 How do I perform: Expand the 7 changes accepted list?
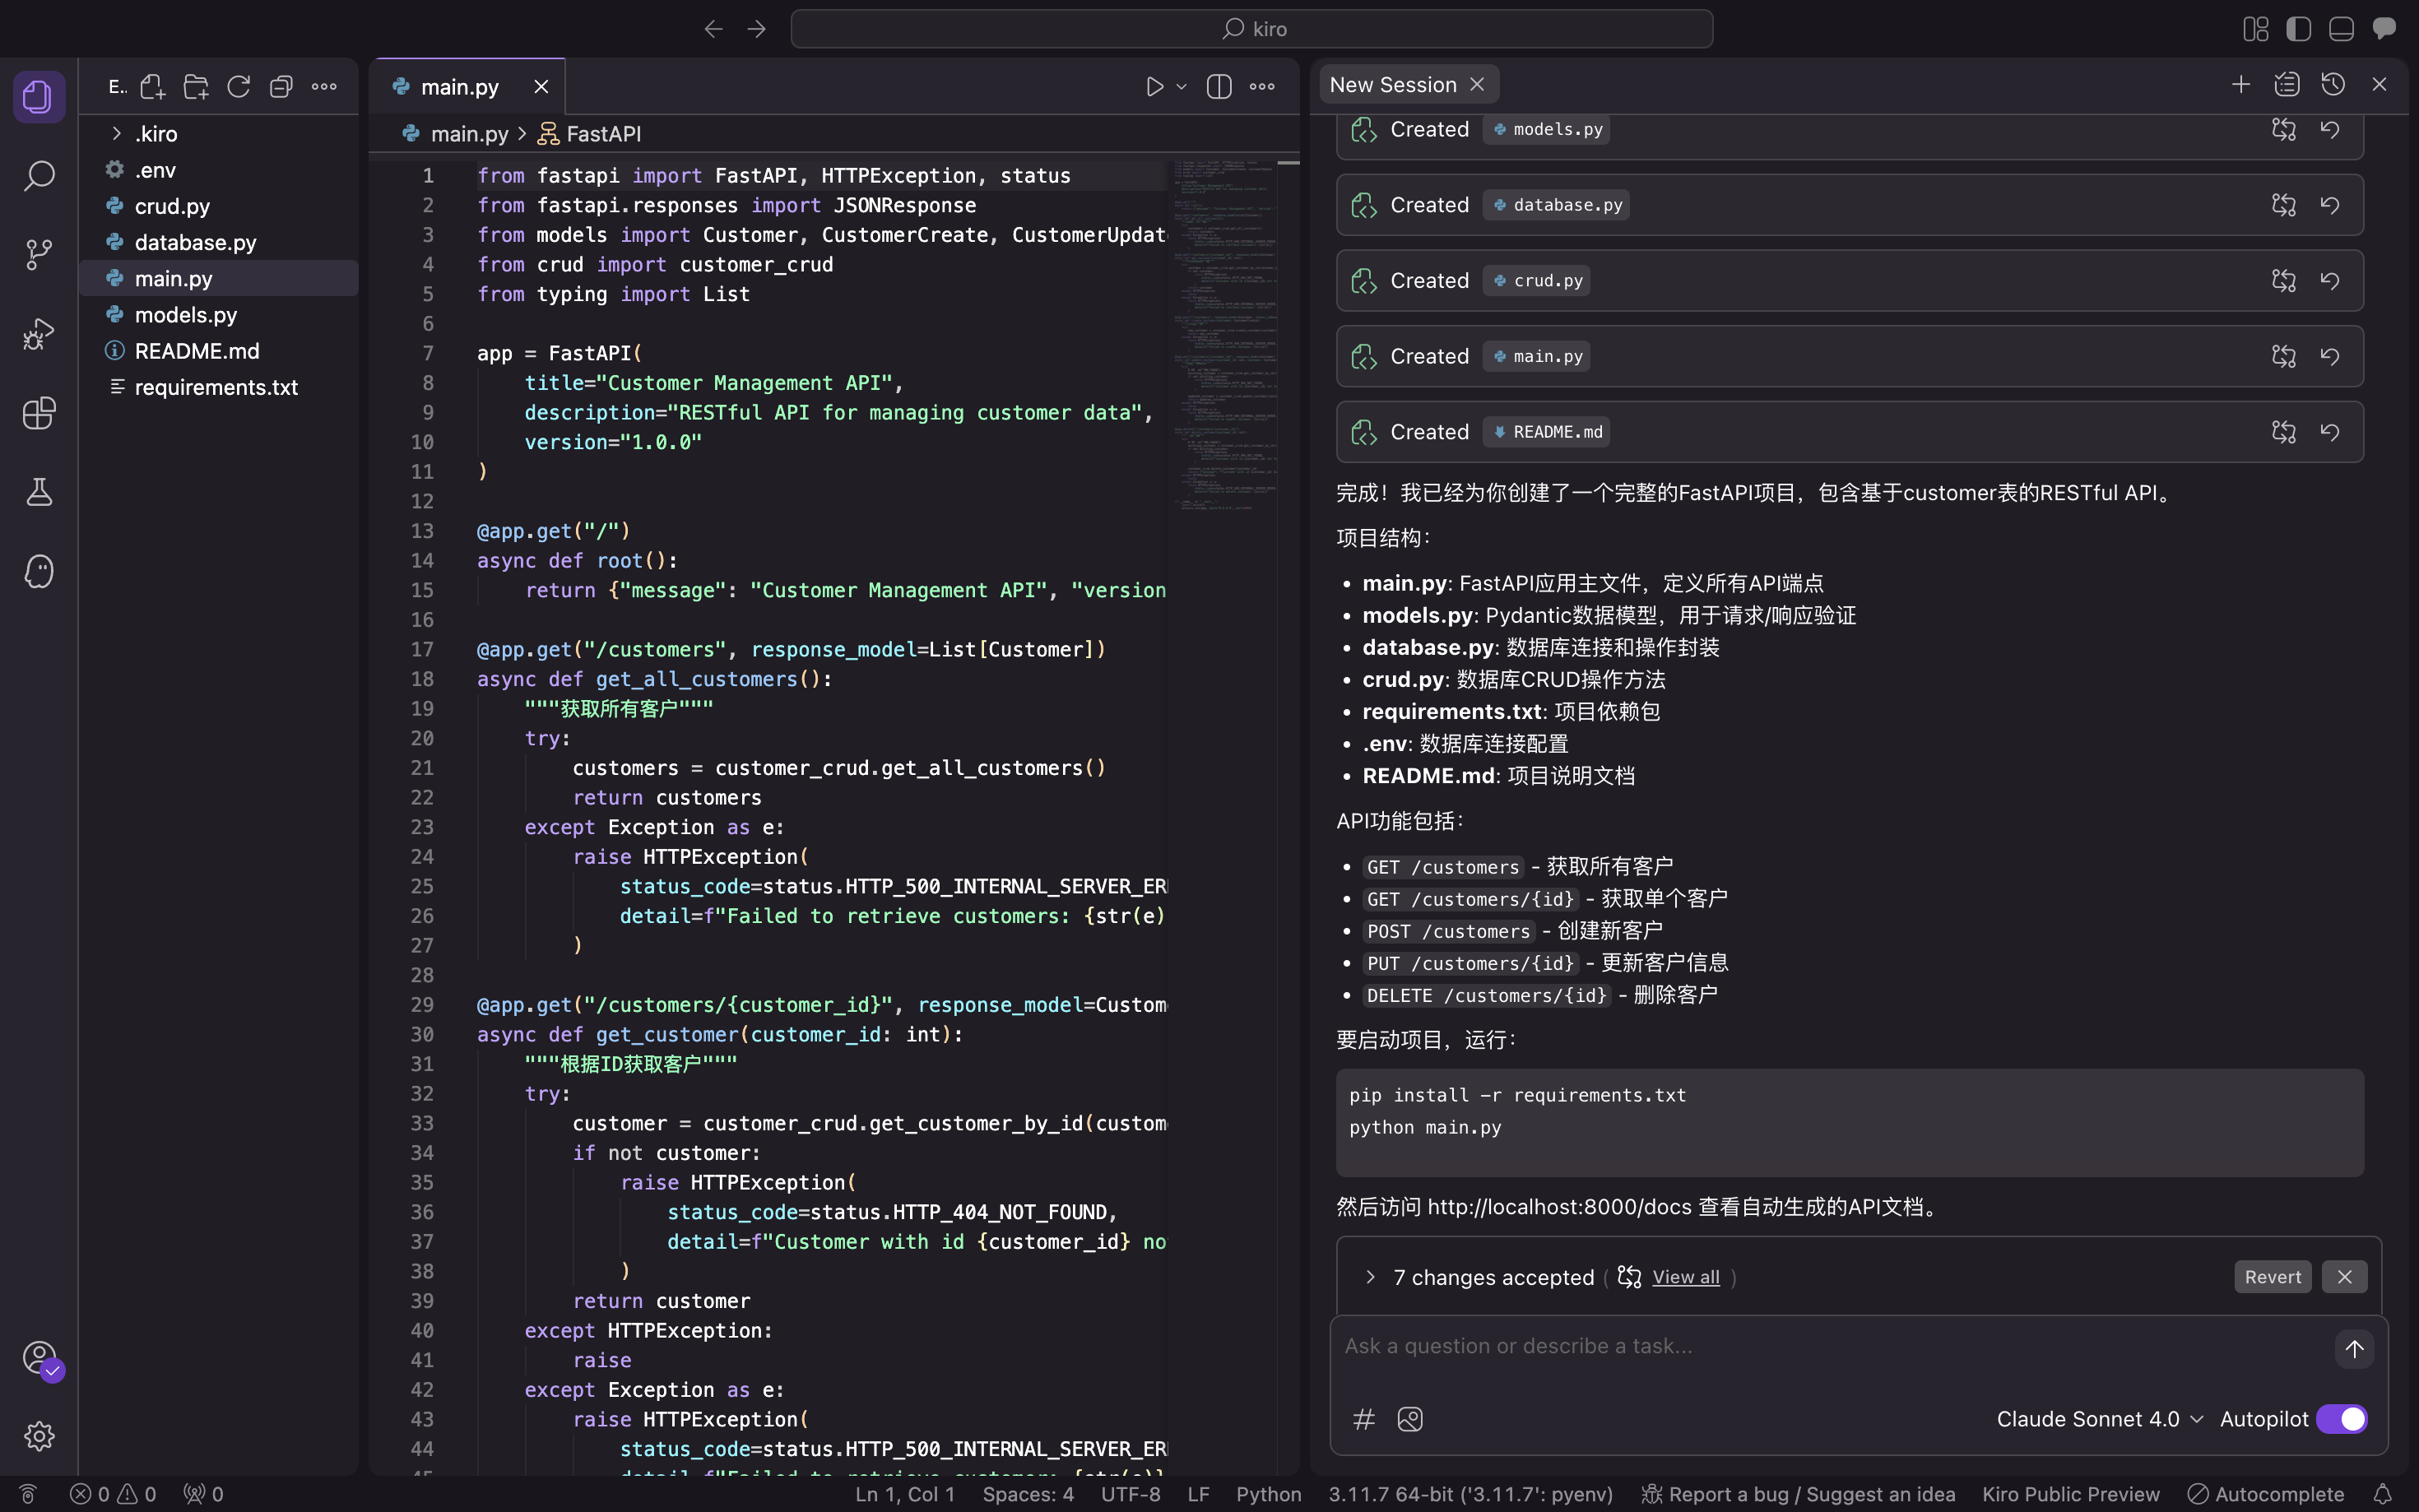coord(1371,1277)
